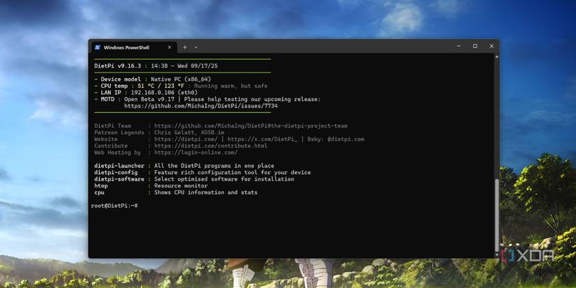576x288 pixels.
Task: Click the 'dietpi-launcher' command name
Action: (119, 166)
